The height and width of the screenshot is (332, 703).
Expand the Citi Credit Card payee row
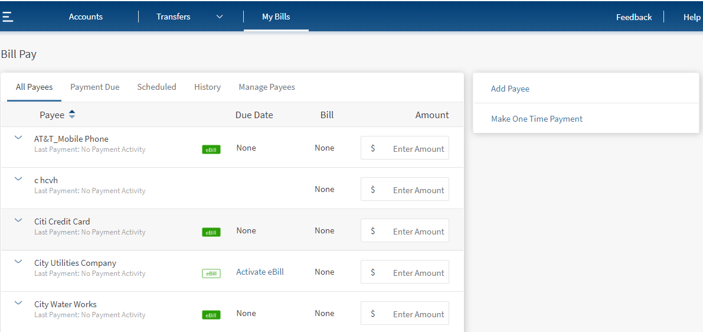pos(18,220)
